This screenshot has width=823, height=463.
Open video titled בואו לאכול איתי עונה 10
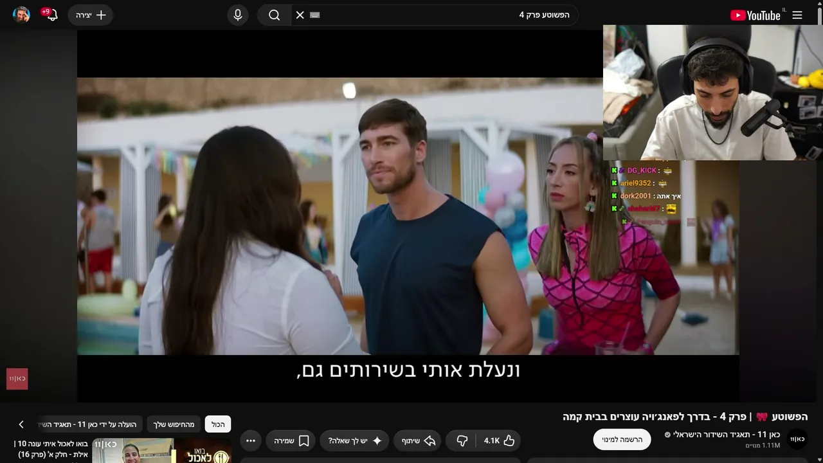pyautogui.click(x=51, y=449)
